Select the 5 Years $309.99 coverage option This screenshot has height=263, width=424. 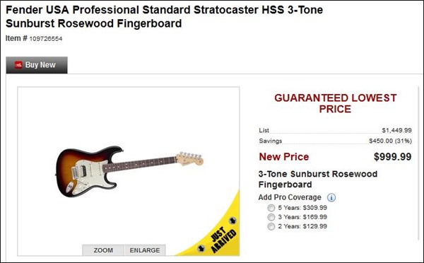(x=271, y=208)
